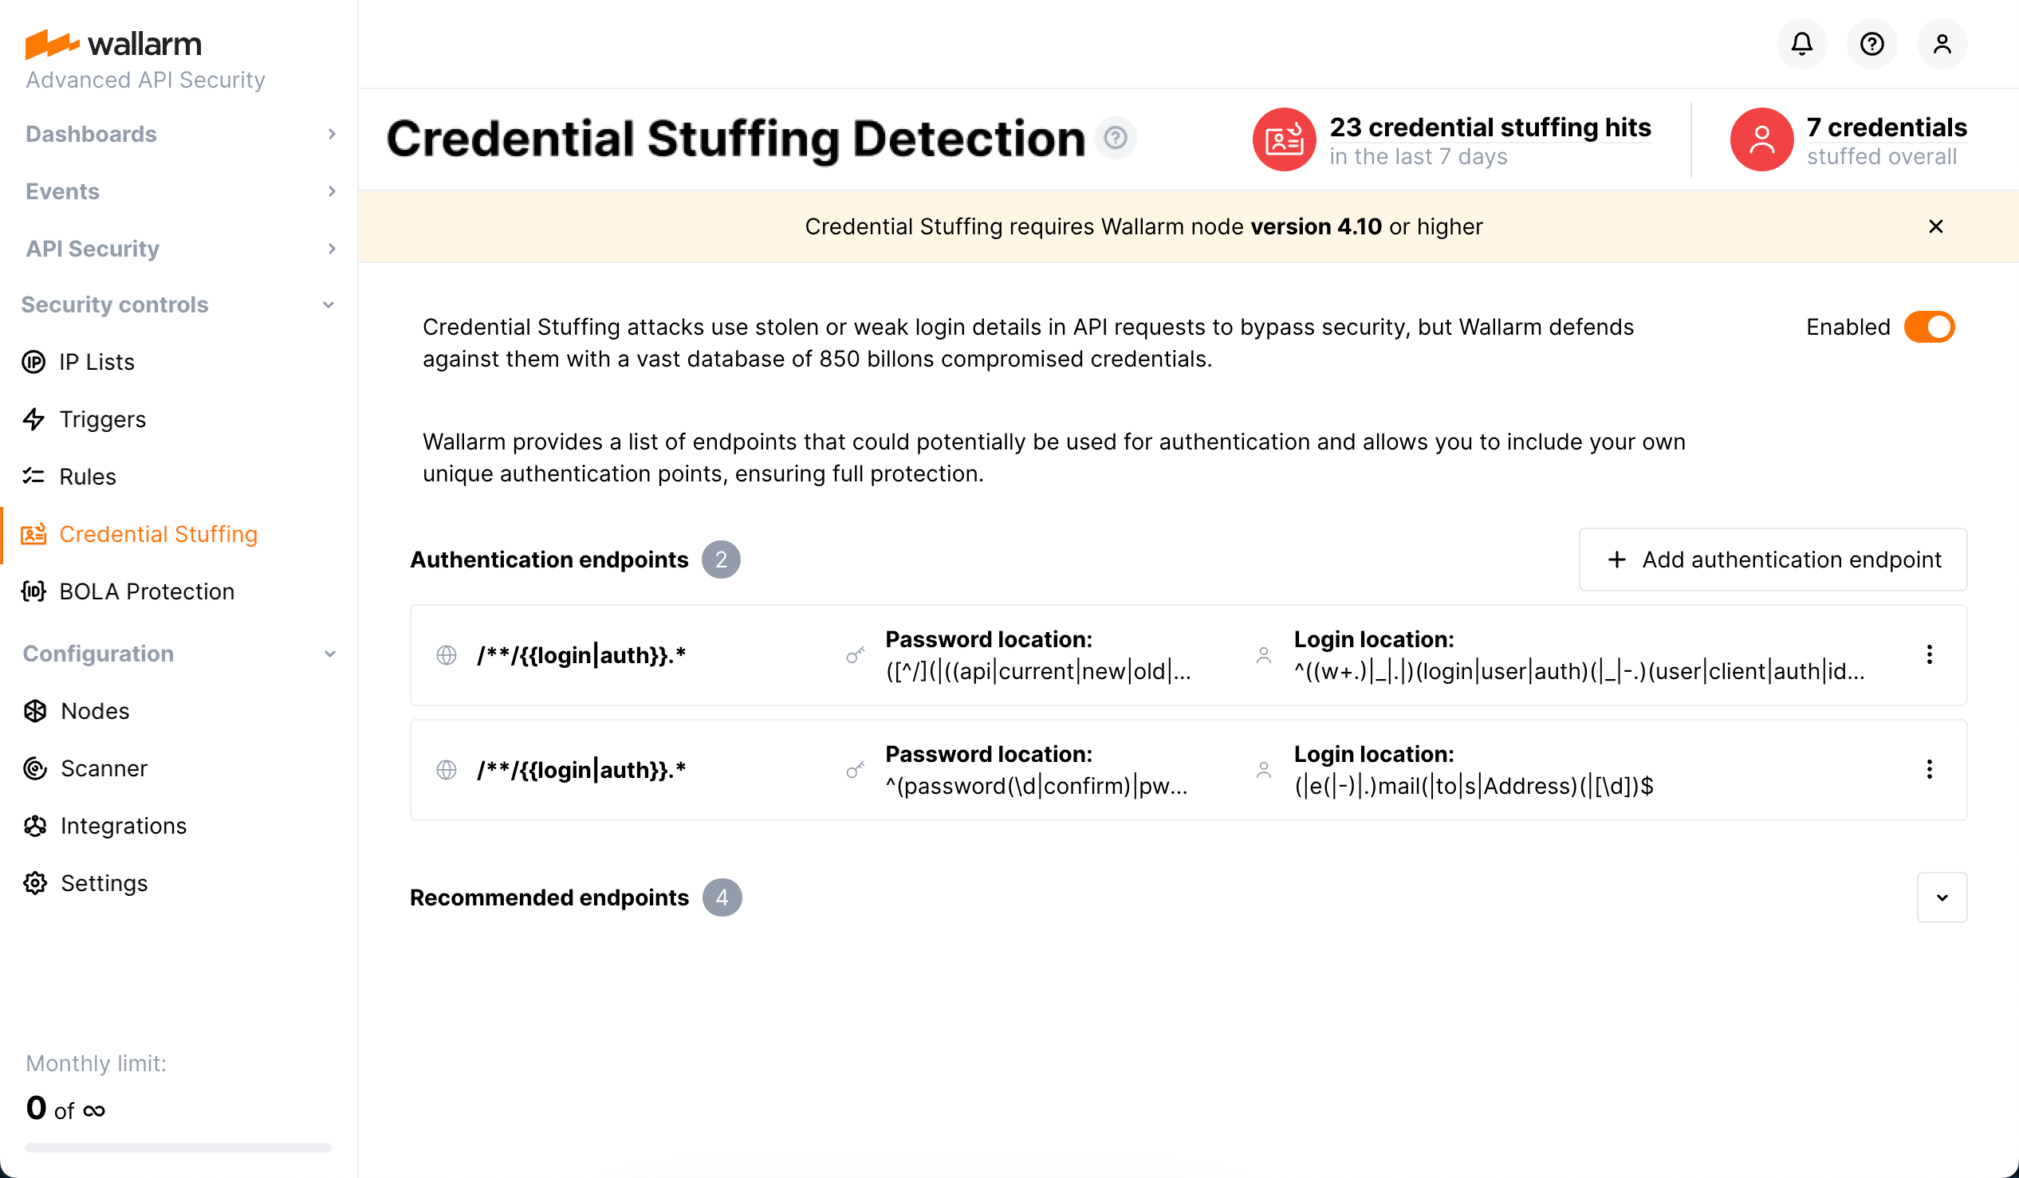Click the help question mark icon in header

(x=1871, y=44)
